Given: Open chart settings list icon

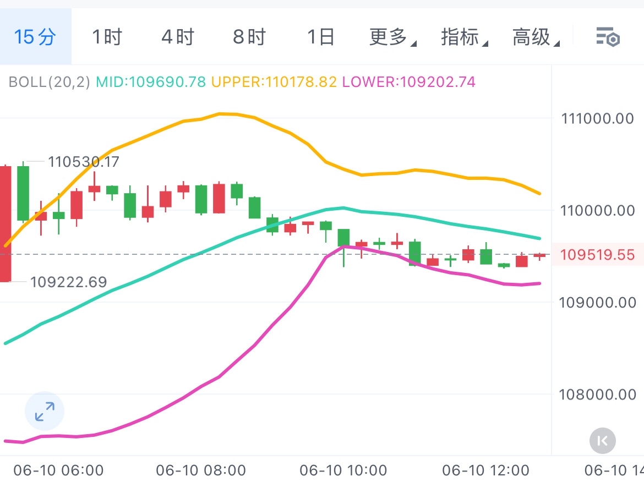Looking at the screenshot, I should point(608,37).
